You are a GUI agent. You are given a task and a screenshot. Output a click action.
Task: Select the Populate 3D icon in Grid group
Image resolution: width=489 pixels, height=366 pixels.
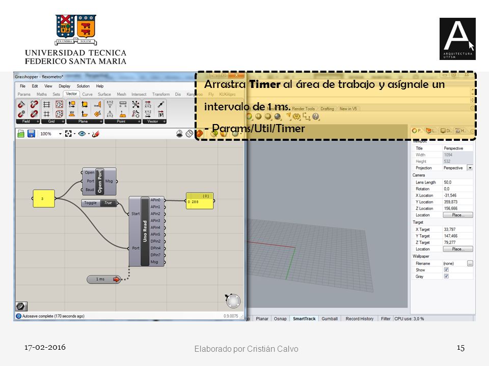(x=59, y=114)
